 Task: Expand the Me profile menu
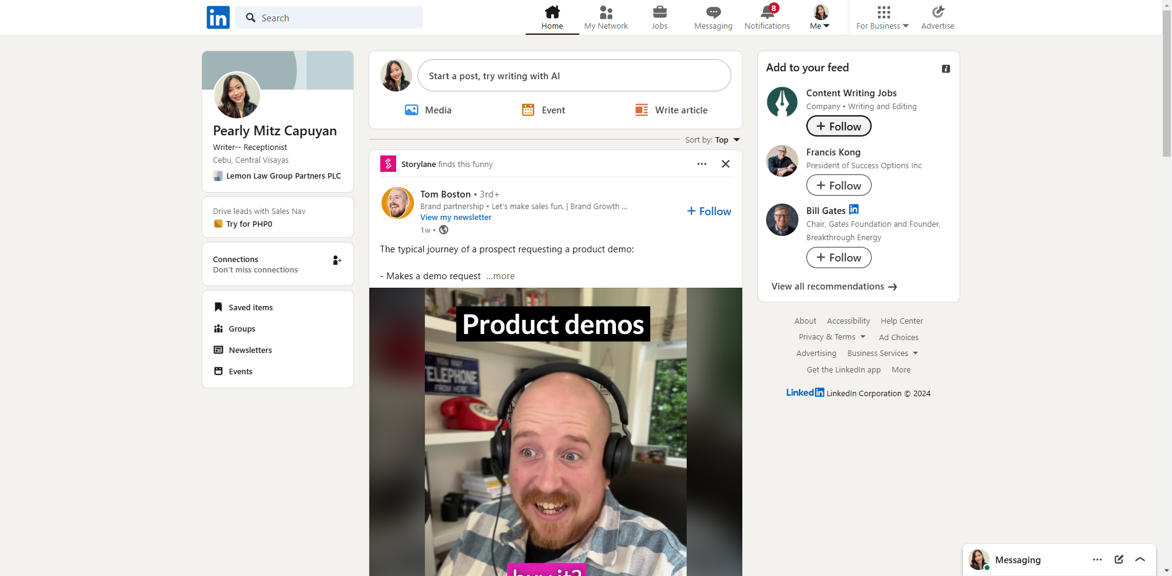pos(820,18)
